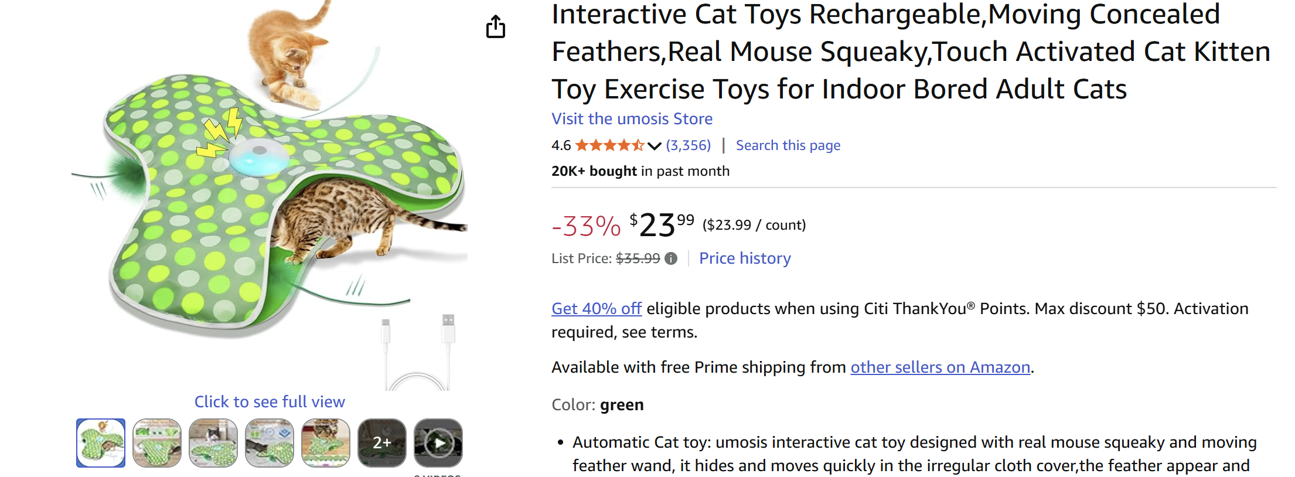Click the orange star rating icons

pos(609,145)
